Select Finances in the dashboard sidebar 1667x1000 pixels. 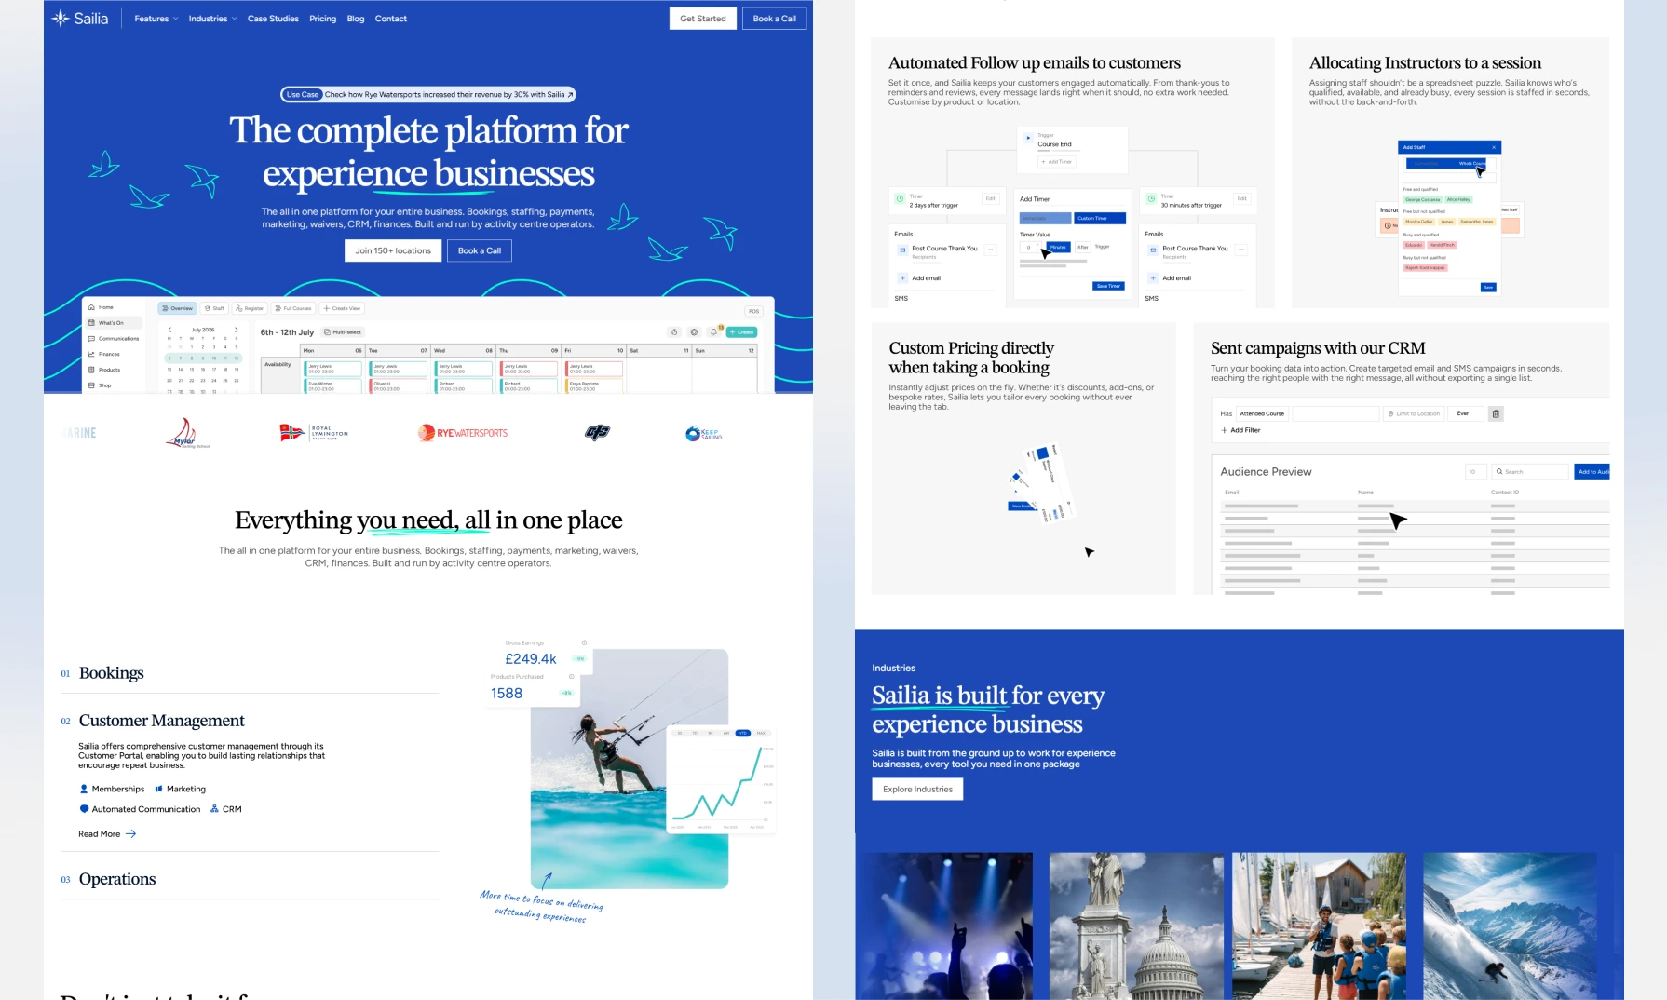pos(109,354)
